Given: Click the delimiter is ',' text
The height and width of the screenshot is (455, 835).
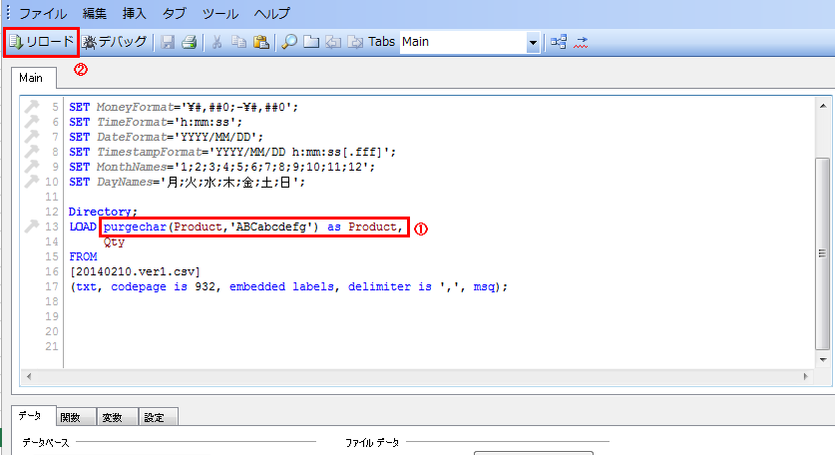Looking at the screenshot, I should (x=406, y=286).
